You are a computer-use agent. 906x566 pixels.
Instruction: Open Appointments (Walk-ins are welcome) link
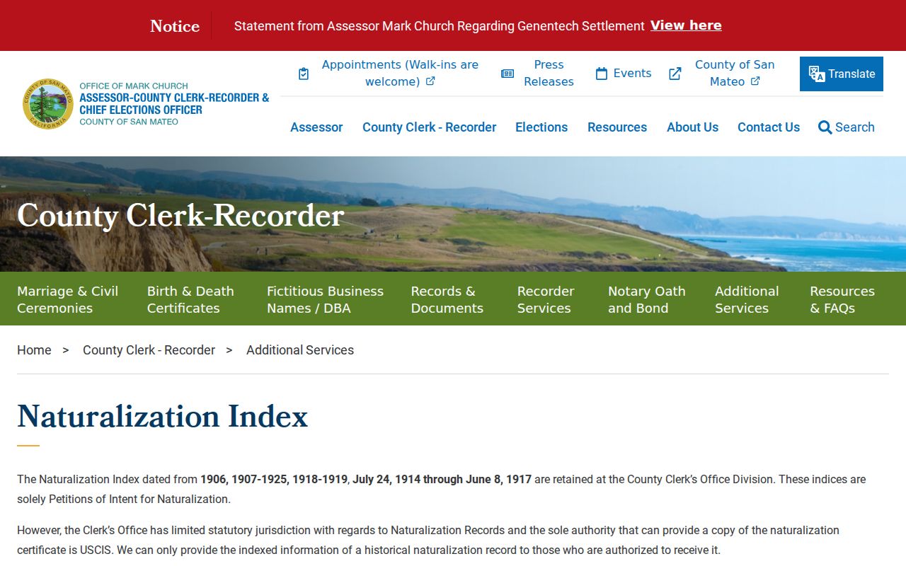[400, 73]
